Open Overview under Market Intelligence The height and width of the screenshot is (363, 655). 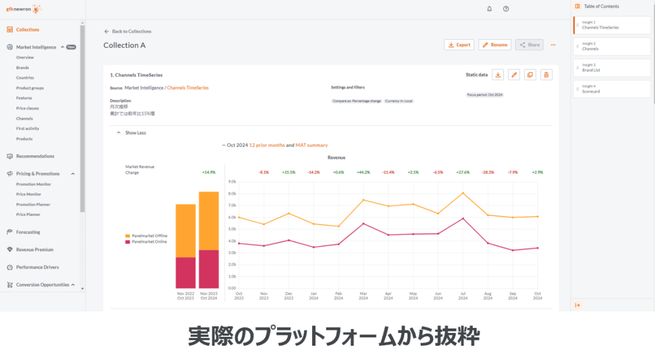[25, 57]
